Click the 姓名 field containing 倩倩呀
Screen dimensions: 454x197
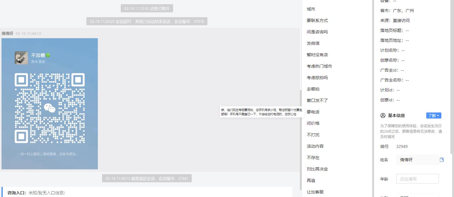[417, 160]
